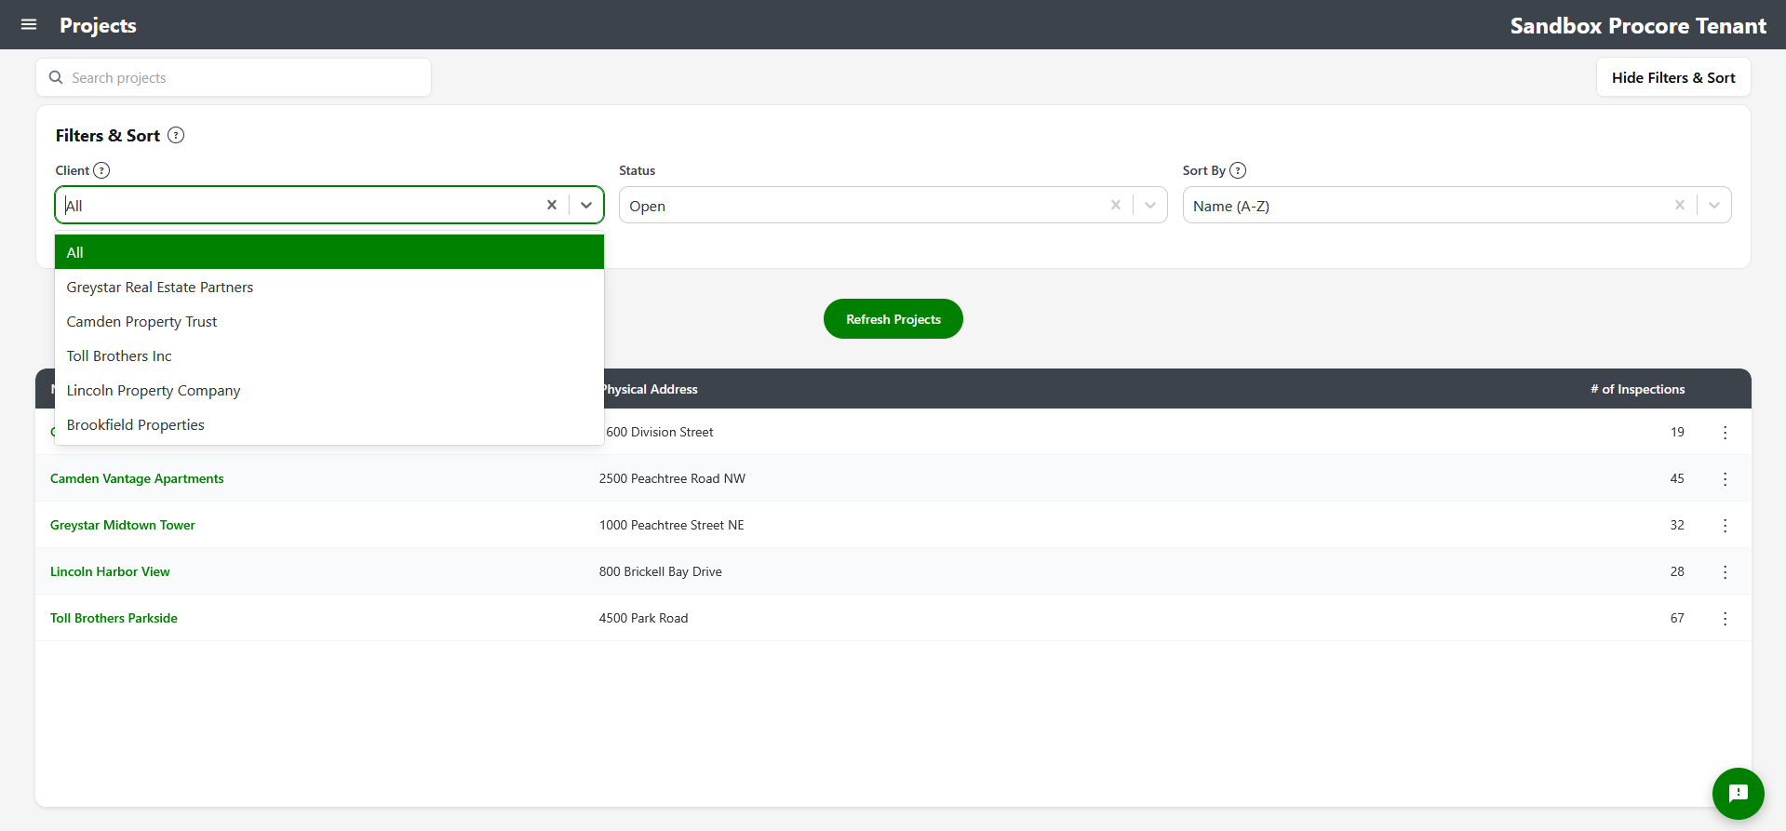Open Greystar Midtown Tower project link
Image resolution: width=1786 pixels, height=831 pixels.
(123, 525)
